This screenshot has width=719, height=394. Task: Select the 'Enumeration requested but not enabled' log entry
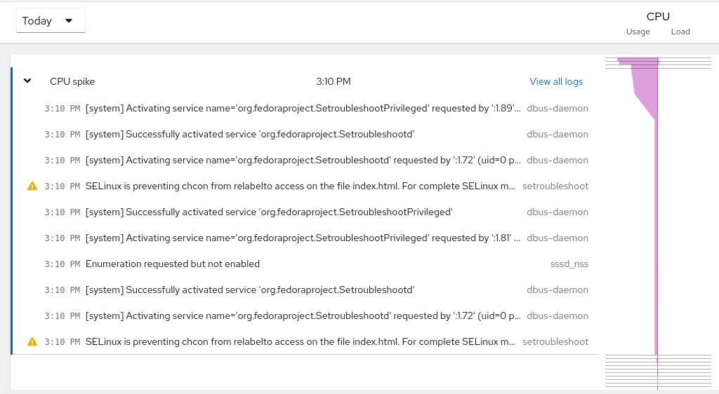[173, 264]
